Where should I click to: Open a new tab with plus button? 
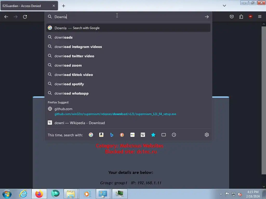[63, 6]
